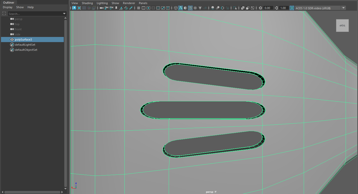Open the Shading menu
Image resolution: width=358 pixels, height=194 pixels.
coord(87,3)
